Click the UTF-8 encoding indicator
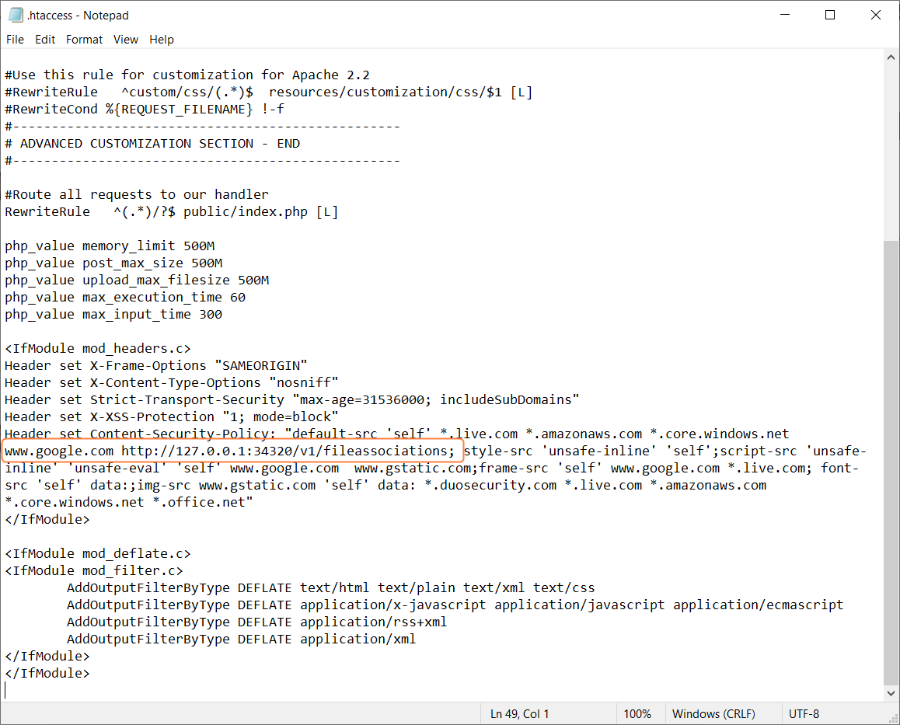The image size is (900, 725). click(804, 713)
